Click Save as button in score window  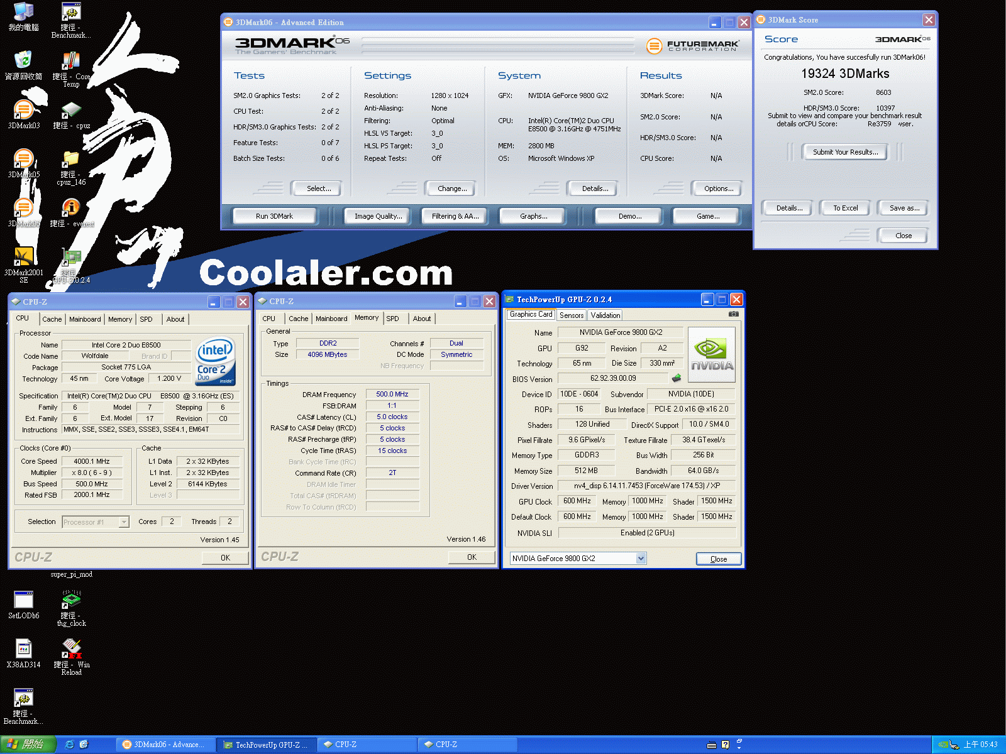(904, 208)
